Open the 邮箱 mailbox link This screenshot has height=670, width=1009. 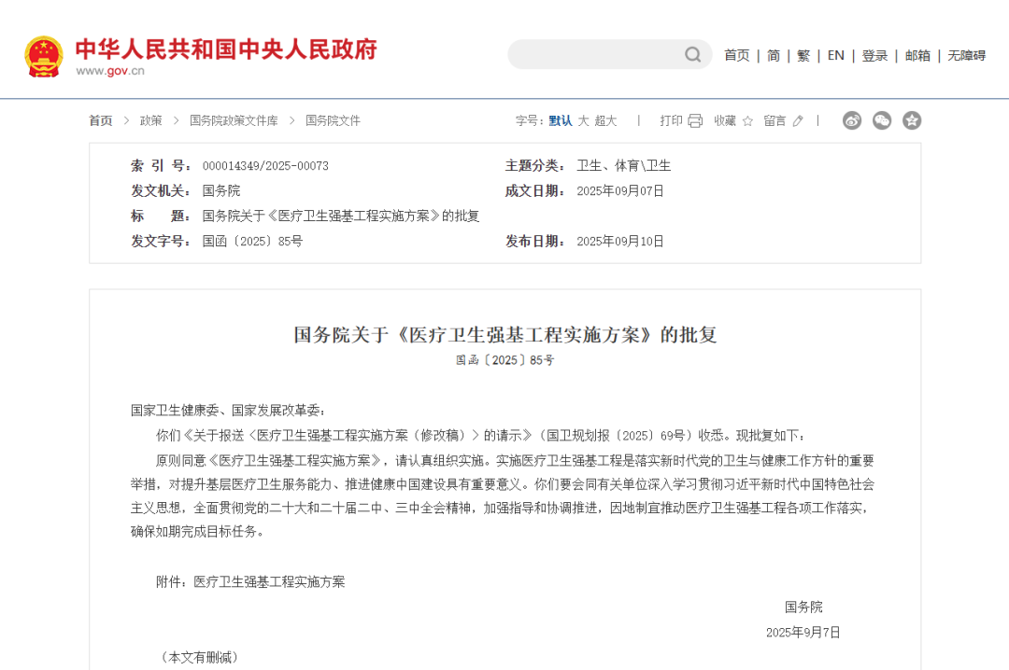pyautogui.click(x=917, y=55)
